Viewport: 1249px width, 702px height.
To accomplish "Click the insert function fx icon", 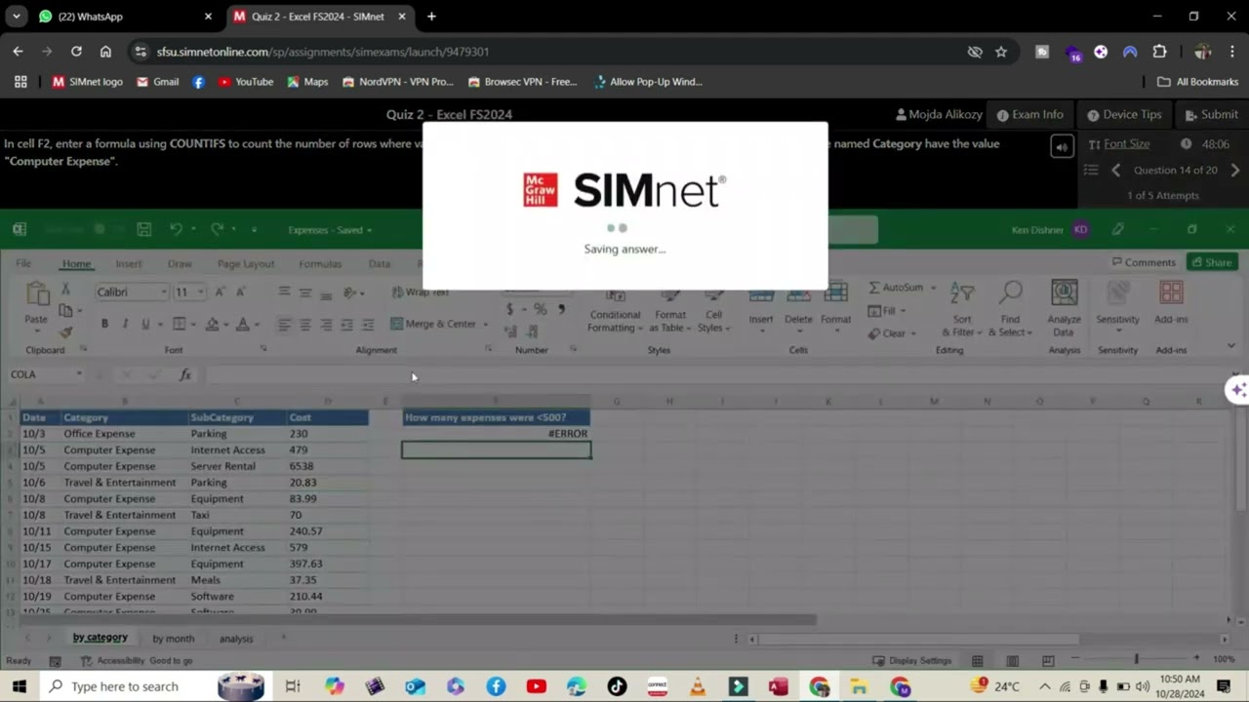I will pyautogui.click(x=184, y=374).
